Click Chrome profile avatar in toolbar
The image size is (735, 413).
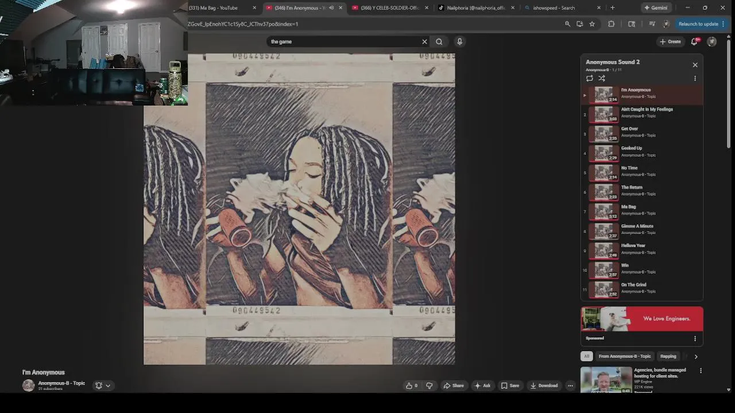[666, 24]
